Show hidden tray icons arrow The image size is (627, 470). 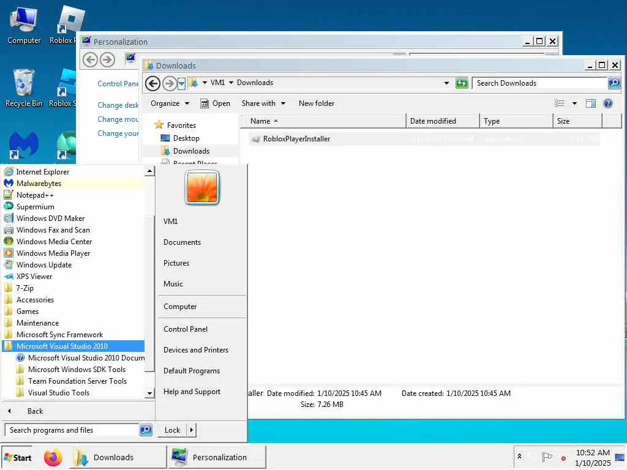(x=519, y=456)
